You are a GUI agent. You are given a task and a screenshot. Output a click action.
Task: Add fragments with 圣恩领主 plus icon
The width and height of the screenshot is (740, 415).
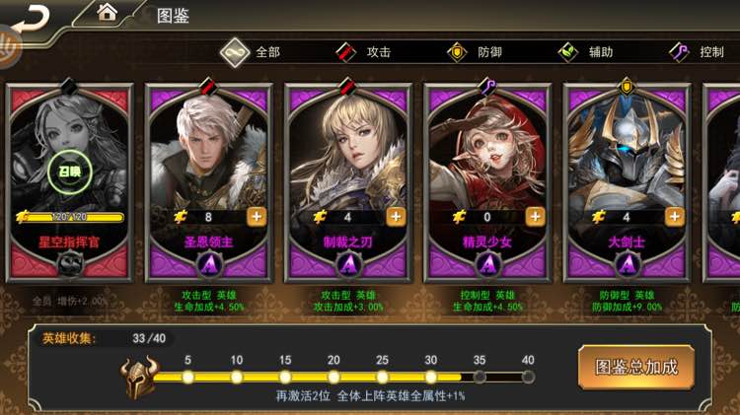pyautogui.click(x=257, y=217)
